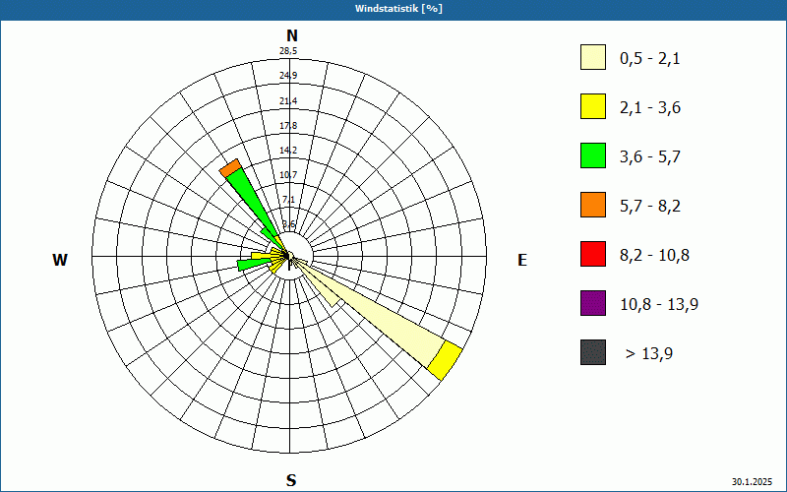Select the legend label "5,7 - 8,2"
Screen dimensions: 787x492
[650, 207]
